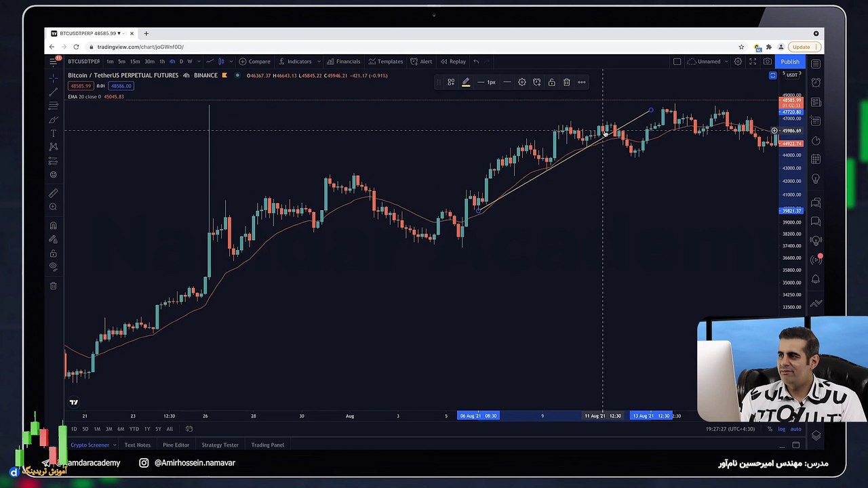Open the go-to-date icon
The width and height of the screenshot is (868, 488).
[x=189, y=429]
